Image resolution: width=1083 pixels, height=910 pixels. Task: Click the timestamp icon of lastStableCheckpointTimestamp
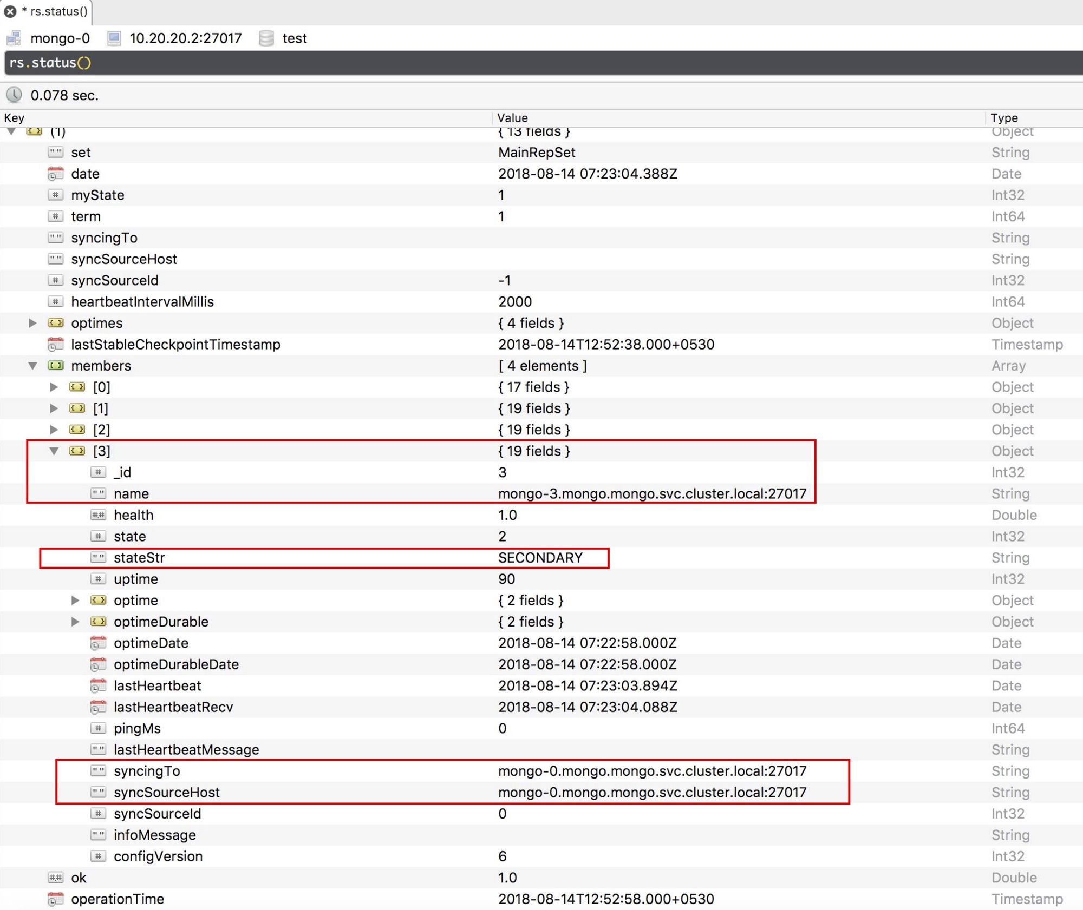[x=55, y=344]
